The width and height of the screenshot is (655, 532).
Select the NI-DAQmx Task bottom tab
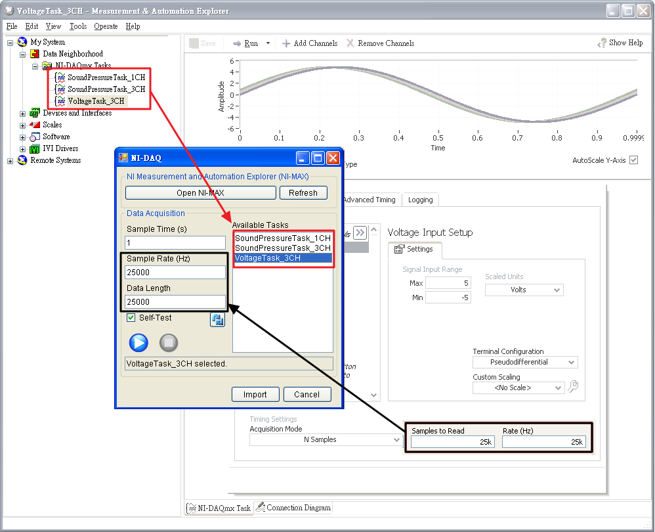coord(219,508)
